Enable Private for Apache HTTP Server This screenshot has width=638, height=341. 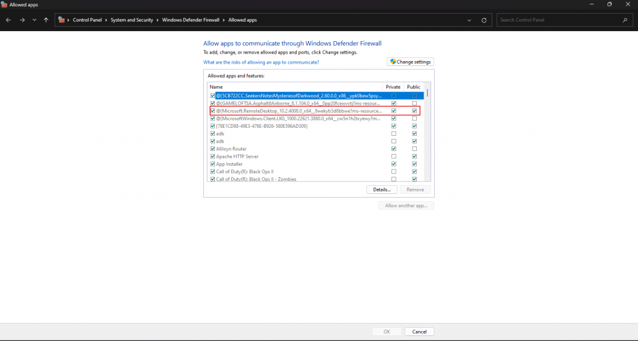(x=394, y=156)
